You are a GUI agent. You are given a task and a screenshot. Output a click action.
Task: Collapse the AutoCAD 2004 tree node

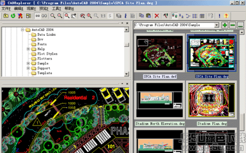[23, 30]
